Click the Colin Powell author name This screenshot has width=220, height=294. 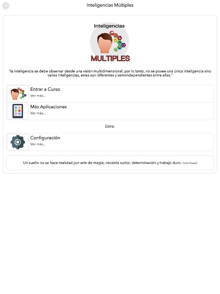point(190,163)
